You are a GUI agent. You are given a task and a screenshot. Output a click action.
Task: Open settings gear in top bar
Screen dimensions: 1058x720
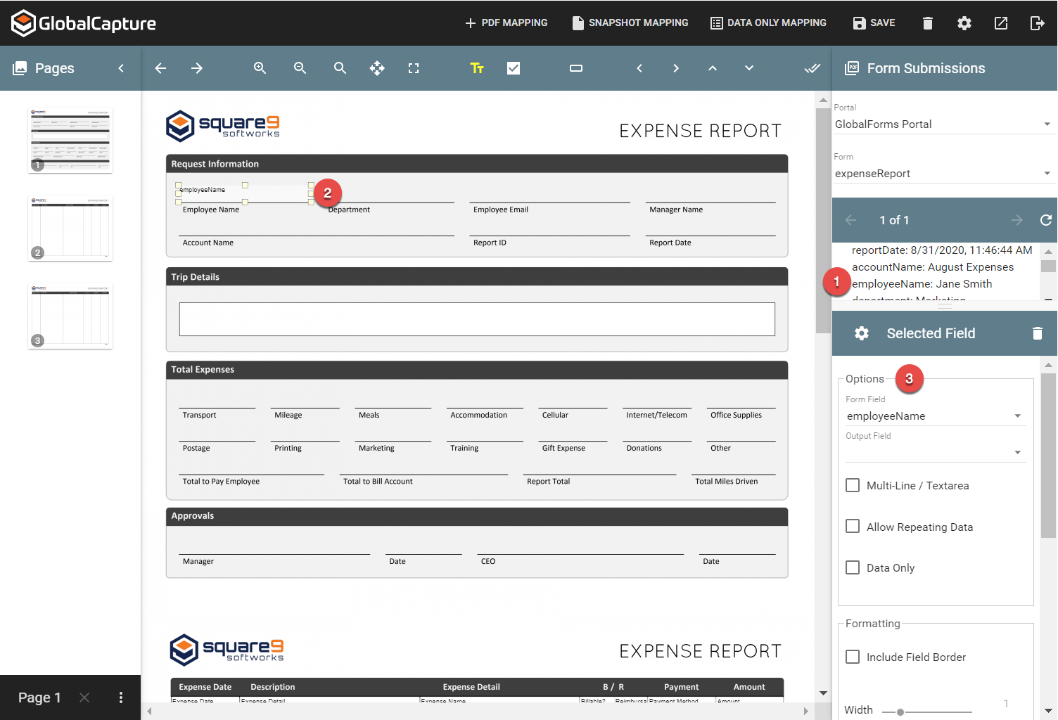pyautogui.click(x=964, y=23)
